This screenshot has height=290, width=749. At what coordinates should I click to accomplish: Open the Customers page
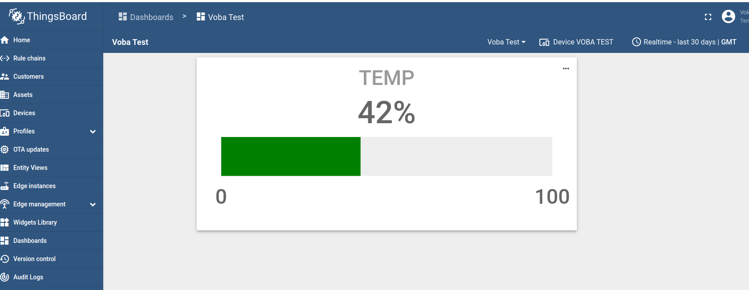pos(28,77)
